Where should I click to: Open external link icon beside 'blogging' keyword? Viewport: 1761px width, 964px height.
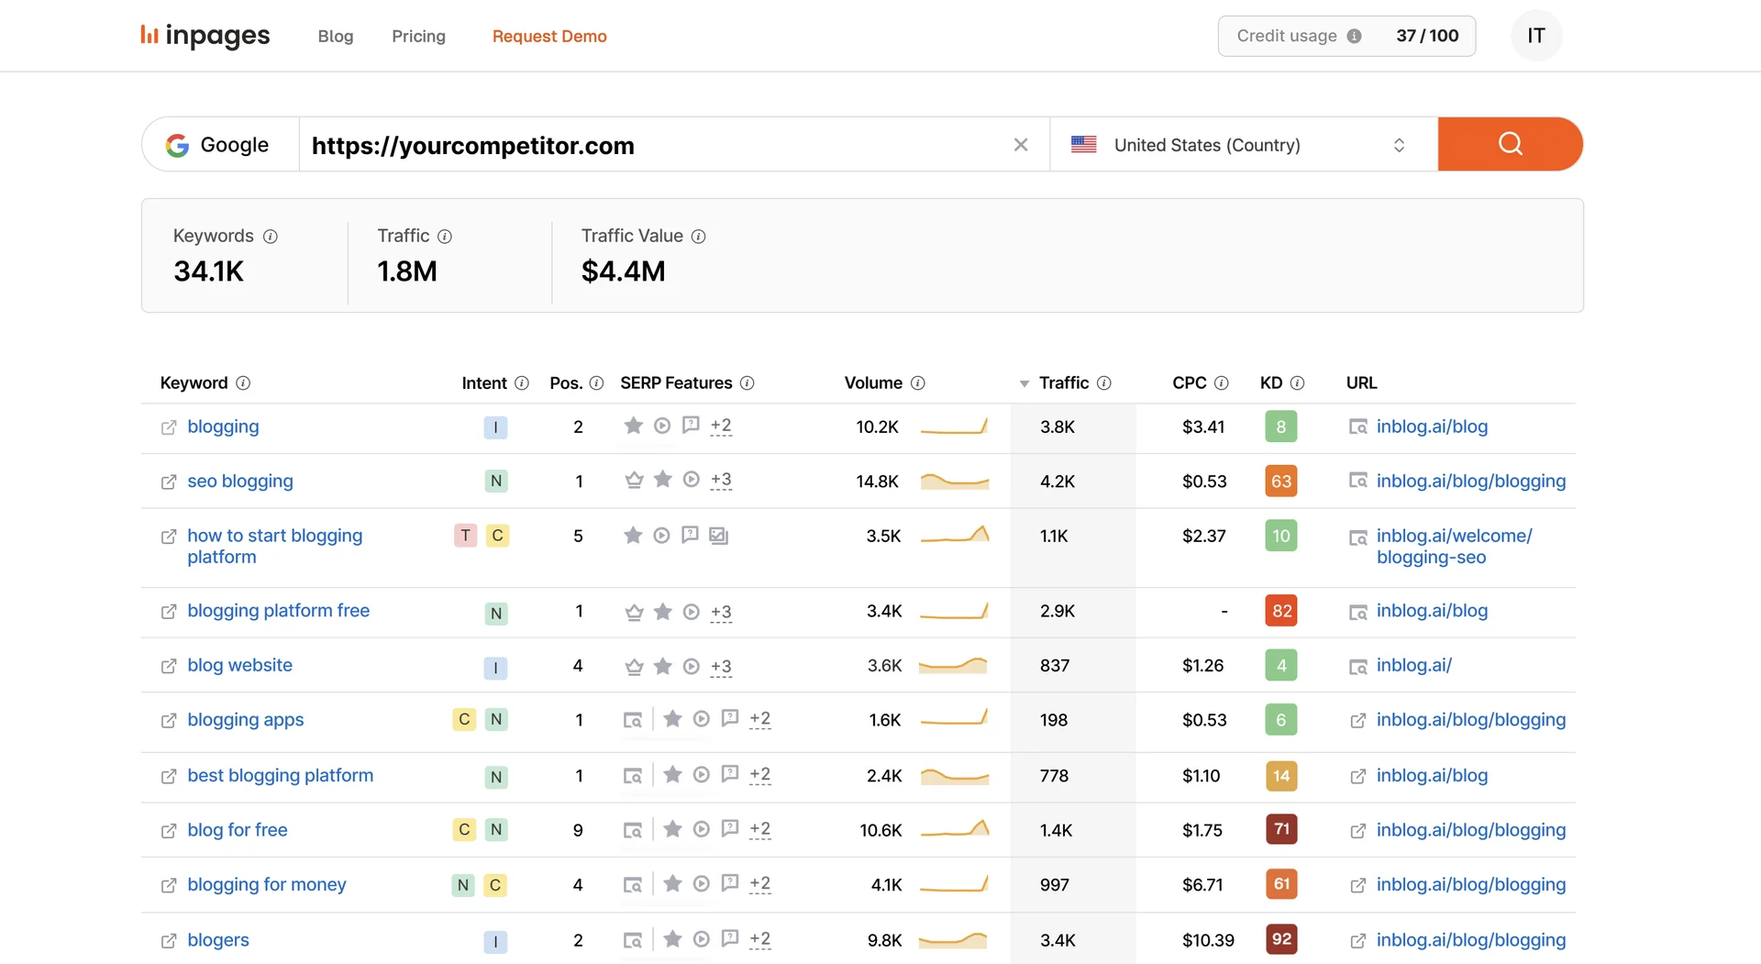pyautogui.click(x=169, y=427)
